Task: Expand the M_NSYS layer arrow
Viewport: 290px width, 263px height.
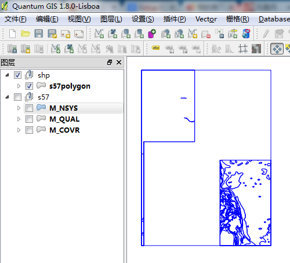Action: pyautogui.click(x=19, y=108)
